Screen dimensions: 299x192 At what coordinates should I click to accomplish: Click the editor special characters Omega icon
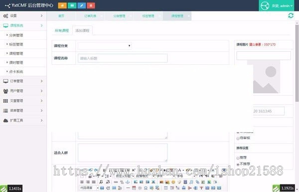[x=146, y=188]
